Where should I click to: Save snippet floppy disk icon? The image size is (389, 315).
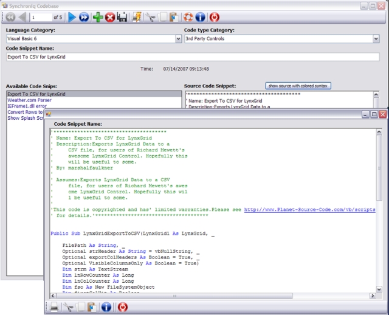pos(122,18)
